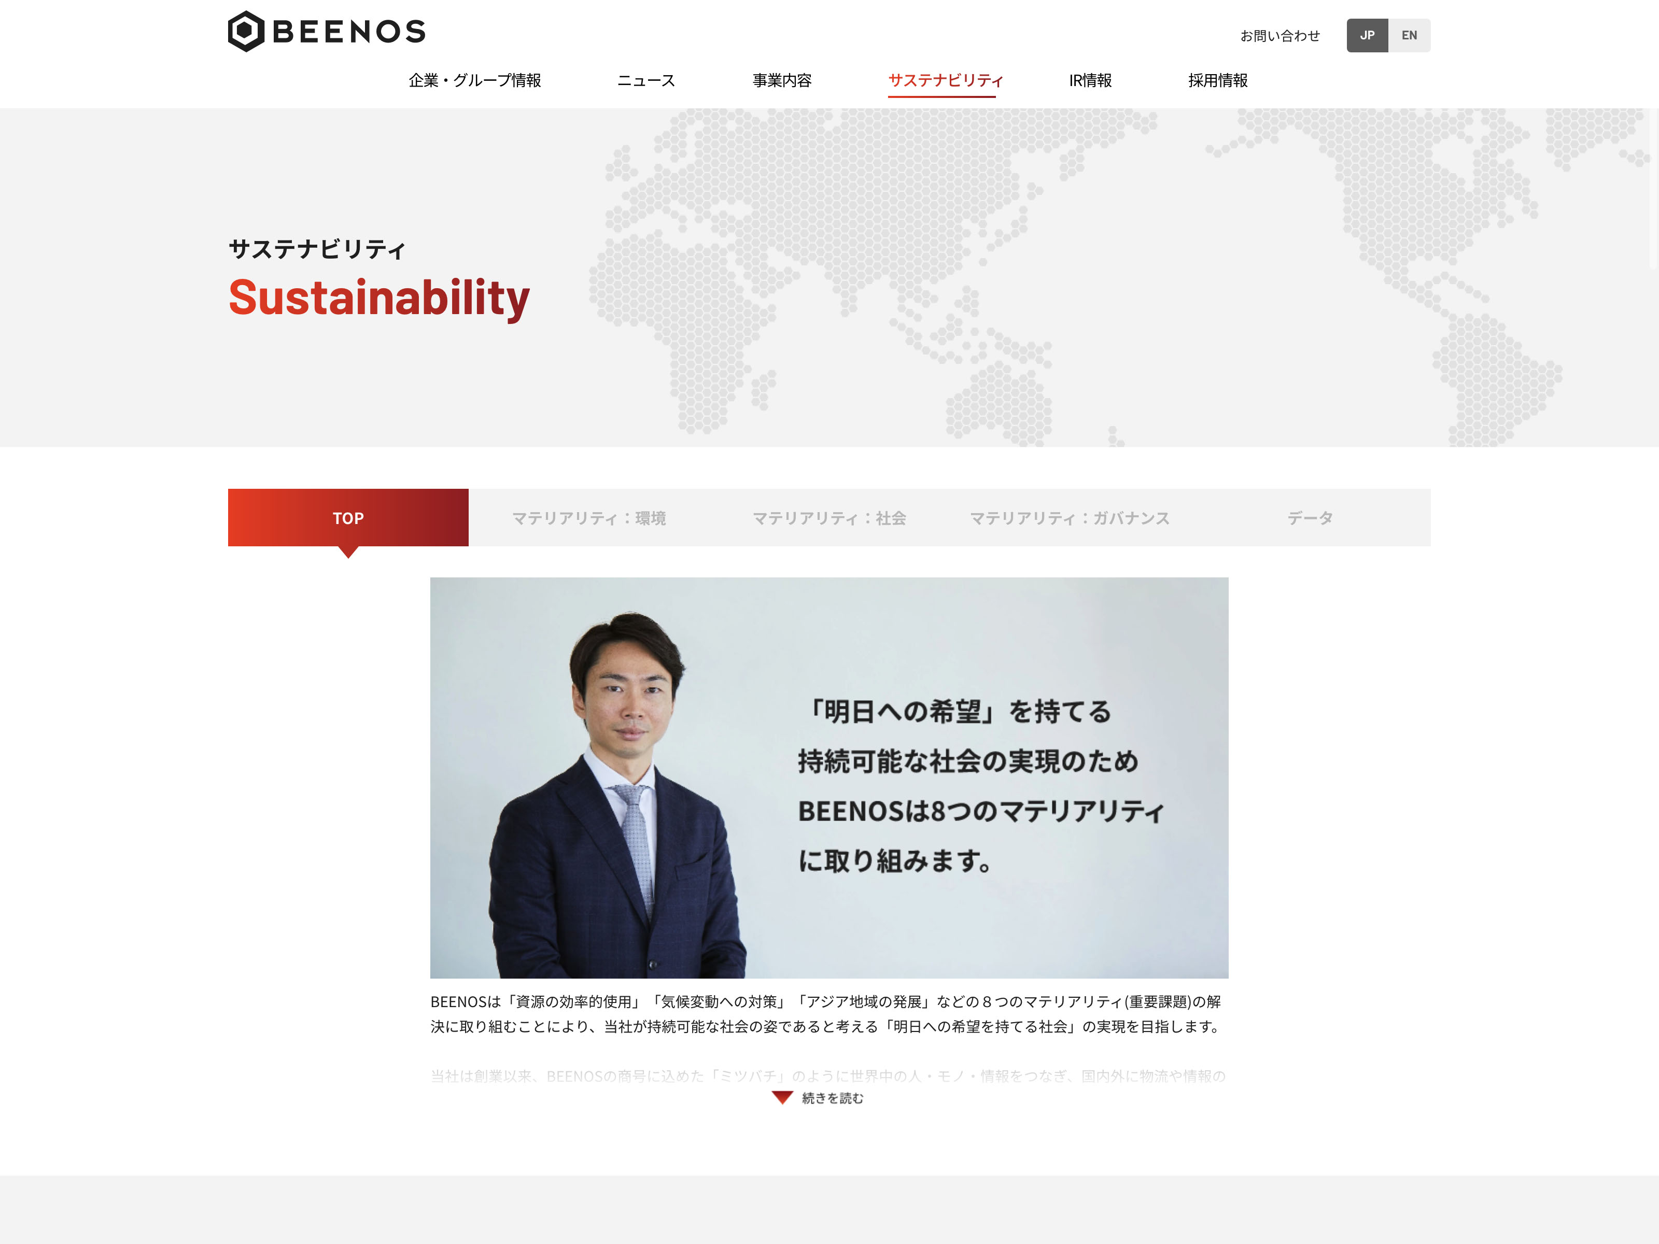
Task: Open the 採用情報 menu item
Action: [x=1217, y=80]
